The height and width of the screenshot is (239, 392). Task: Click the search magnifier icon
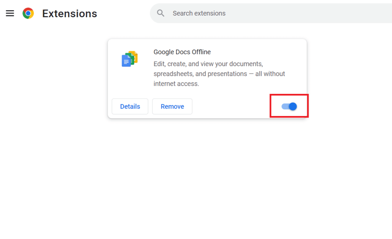161,13
